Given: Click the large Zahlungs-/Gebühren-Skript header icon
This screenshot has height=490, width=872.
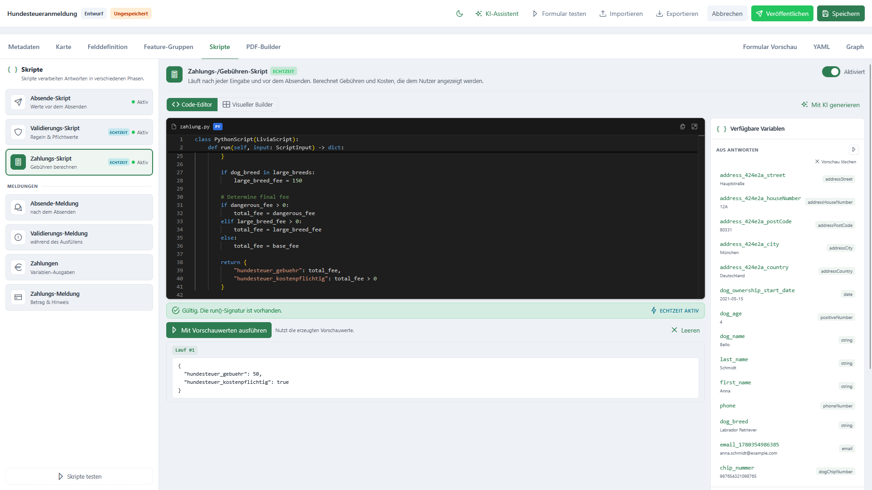Looking at the screenshot, I should (174, 74).
